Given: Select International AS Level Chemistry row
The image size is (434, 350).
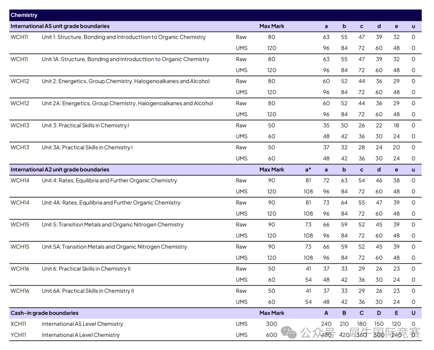Looking at the screenshot, I should [82, 324].
